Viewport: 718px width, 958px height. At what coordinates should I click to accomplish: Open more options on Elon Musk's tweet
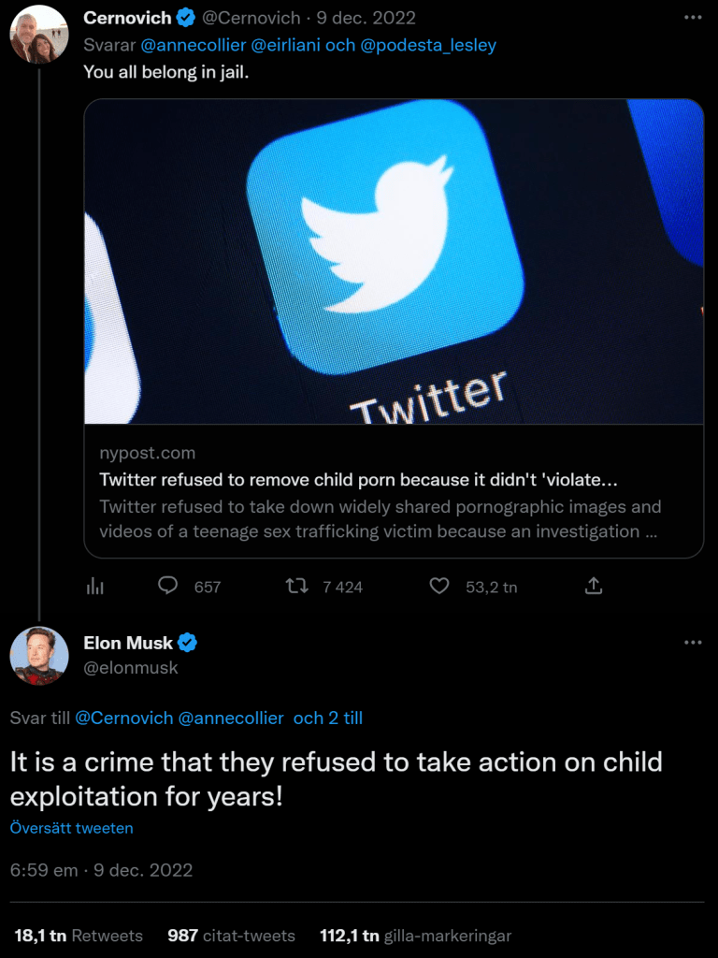click(692, 643)
